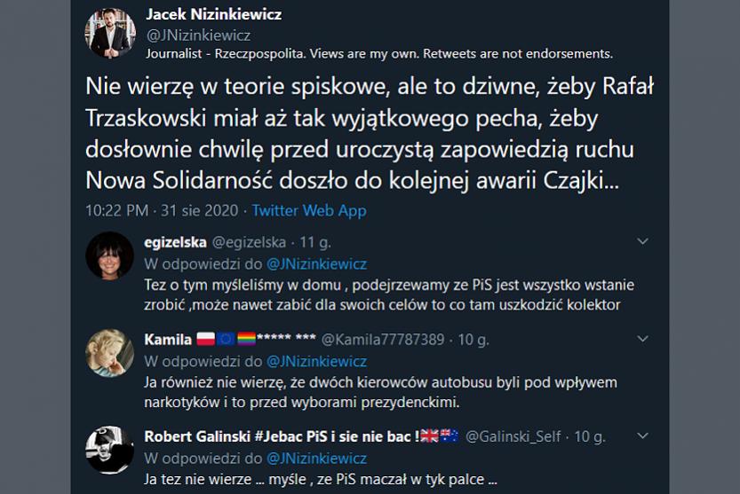The width and height of the screenshot is (740, 494).
Task: Click the tweet timestamp 10:22 PM
Action: [120, 211]
